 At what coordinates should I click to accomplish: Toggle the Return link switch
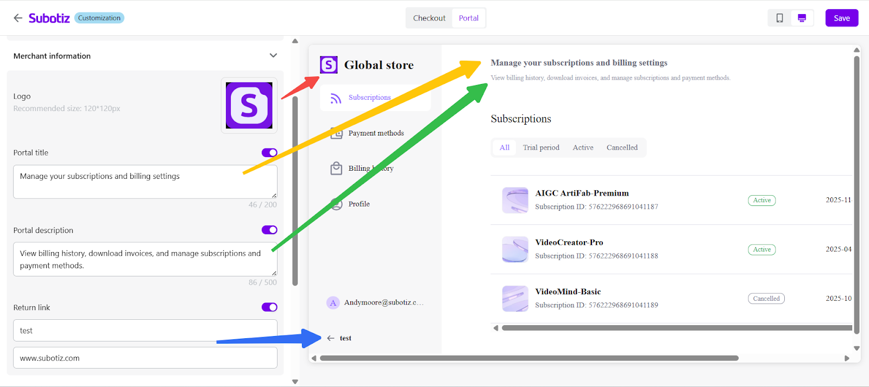click(269, 307)
